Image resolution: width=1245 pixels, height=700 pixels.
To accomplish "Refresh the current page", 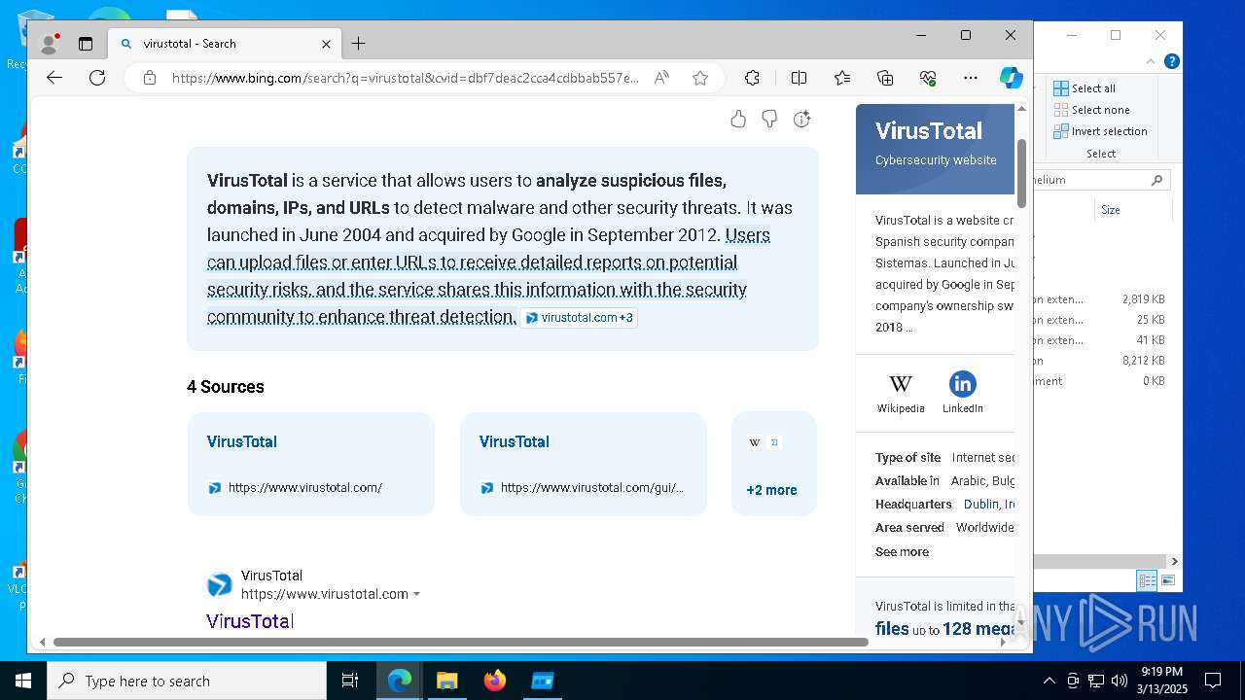I will [97, 78].
